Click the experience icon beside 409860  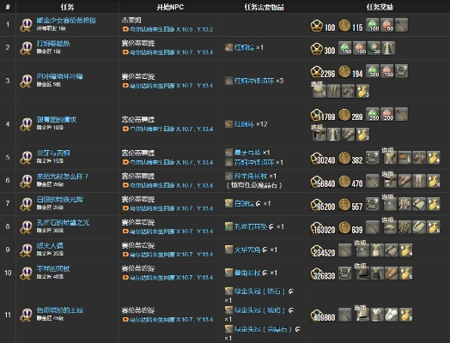pyautogui.click(x=317, y=316)
